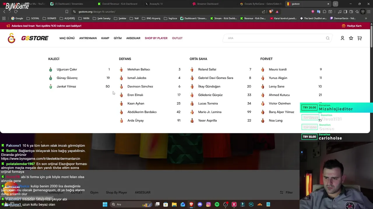Screen dimensions: 373x209
Task: Open the SHOP BY PLAYER menu
Action: (x=156, y=38)
